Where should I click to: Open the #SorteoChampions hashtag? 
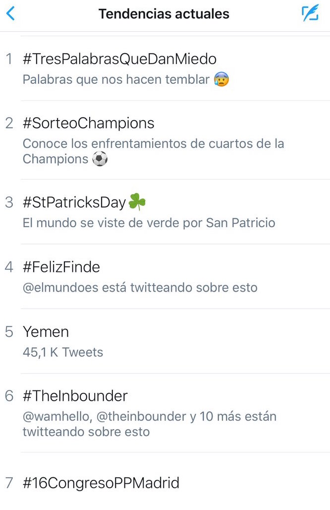88,123
